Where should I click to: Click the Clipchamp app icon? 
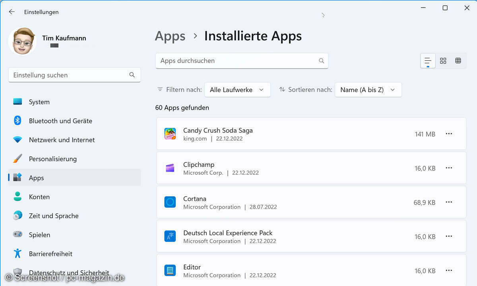coord(170,168)
